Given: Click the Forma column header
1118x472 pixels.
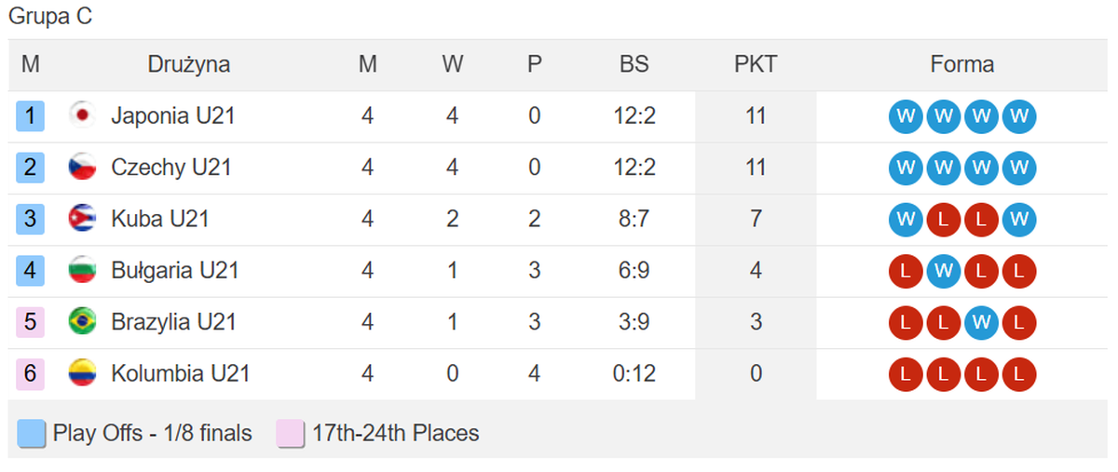Looking at the screenshot, I should [961, 65].
